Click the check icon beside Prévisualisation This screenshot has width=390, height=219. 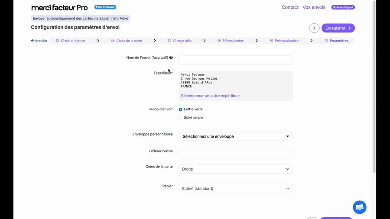click(271, 41)
